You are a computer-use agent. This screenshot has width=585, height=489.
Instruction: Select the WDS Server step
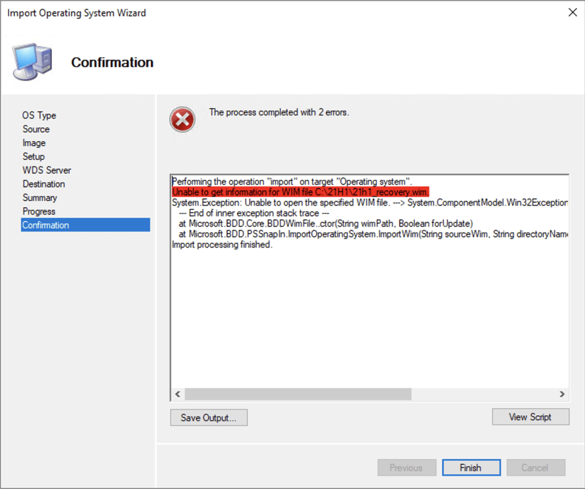click(47, 170)
